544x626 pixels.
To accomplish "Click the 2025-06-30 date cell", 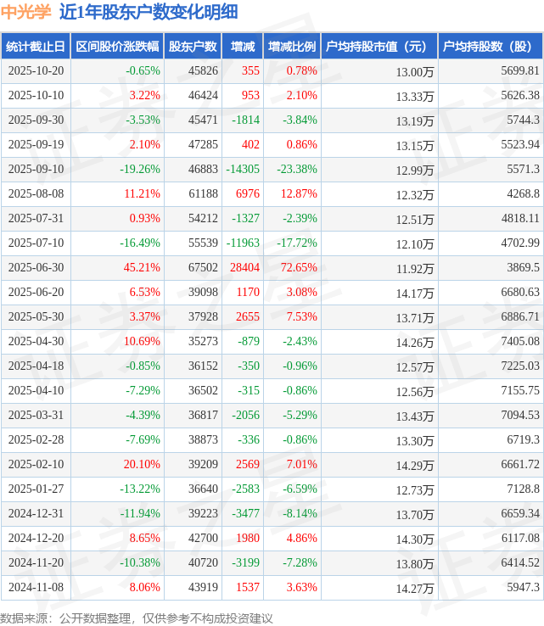I will [36, 268].
